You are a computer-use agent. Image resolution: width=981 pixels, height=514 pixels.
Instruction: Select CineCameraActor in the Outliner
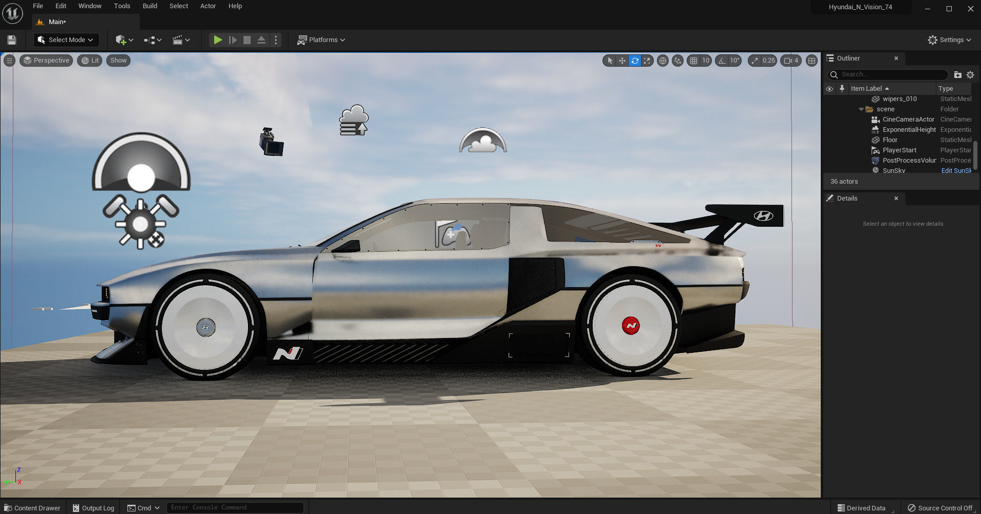(908, 120)
